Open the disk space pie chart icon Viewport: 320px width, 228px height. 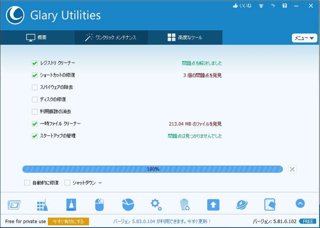[128, 204]
